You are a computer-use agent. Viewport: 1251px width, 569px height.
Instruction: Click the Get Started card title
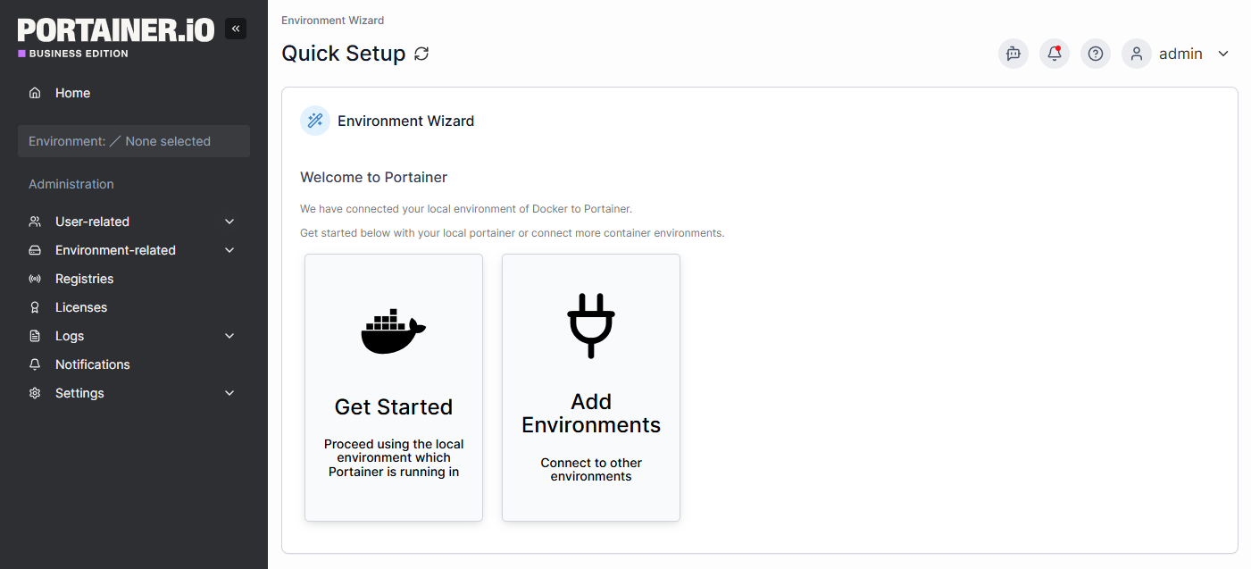point(394,407)
